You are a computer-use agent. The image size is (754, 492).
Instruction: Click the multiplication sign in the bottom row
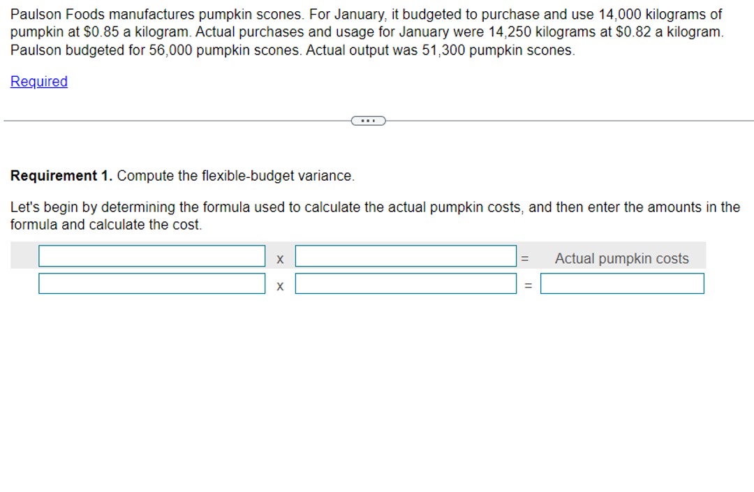click(280, 286)
